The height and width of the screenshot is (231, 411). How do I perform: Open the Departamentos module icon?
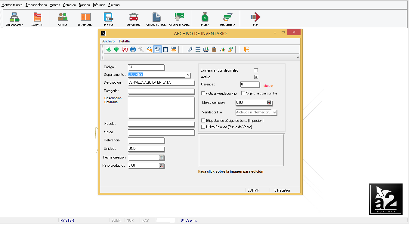(x=14, y=19)
